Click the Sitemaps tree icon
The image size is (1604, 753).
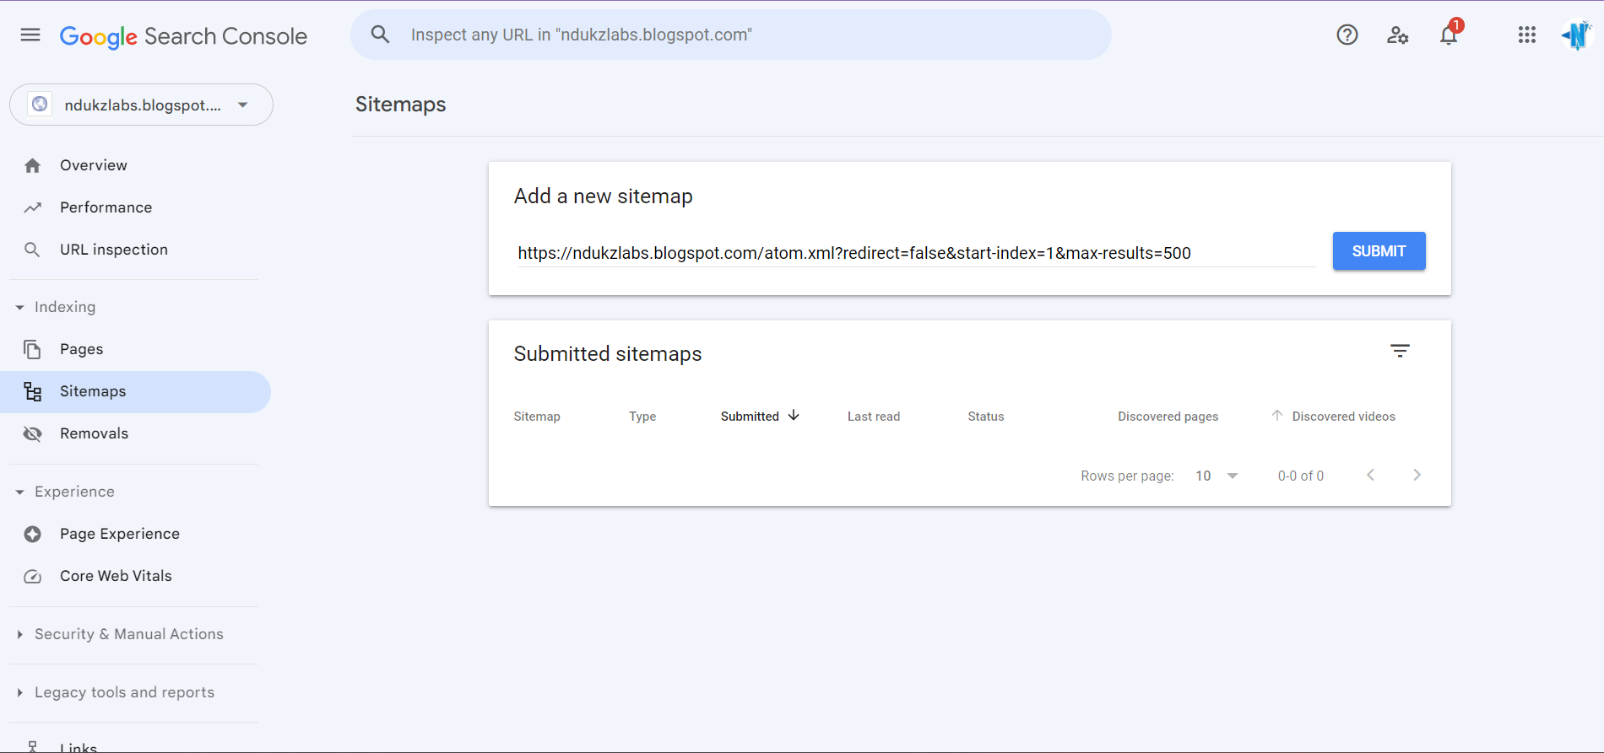coord(33,391)
